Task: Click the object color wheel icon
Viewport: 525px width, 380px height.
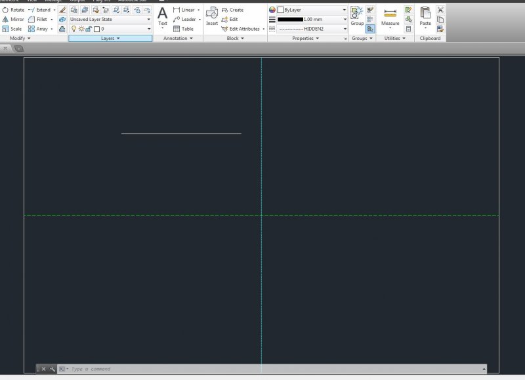Action: pyautogui.click(x=272, y=10)
